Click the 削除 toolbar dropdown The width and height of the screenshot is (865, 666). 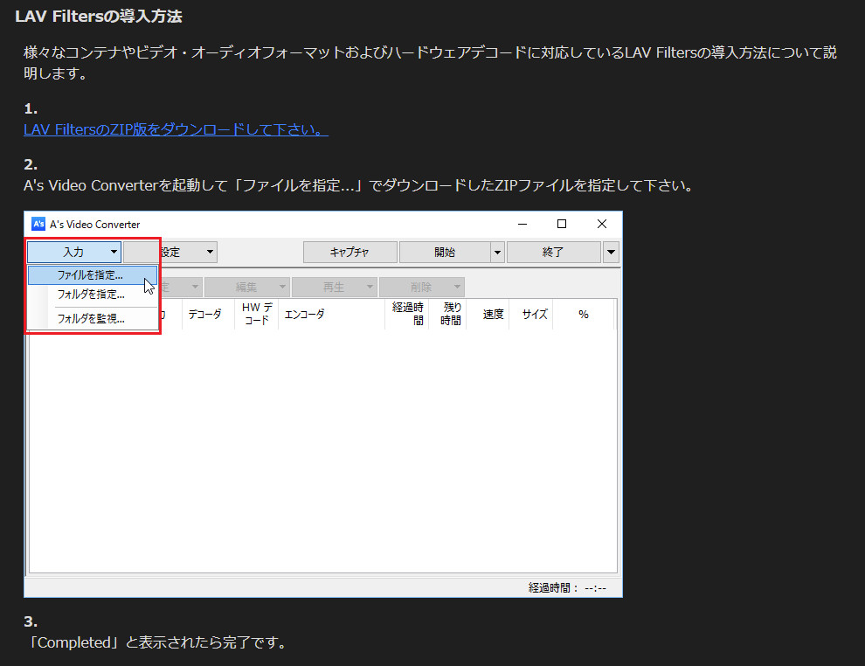pyautogui.click(x=421, y=287)
